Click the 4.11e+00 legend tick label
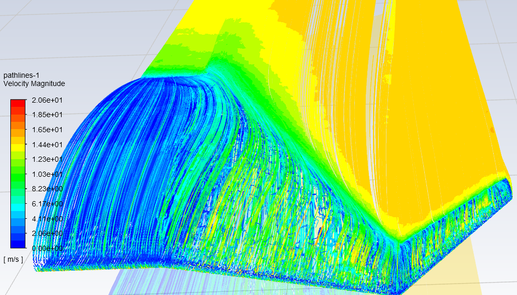The width and height of the screenshot is (517, 295). click(x=48, y=219)
